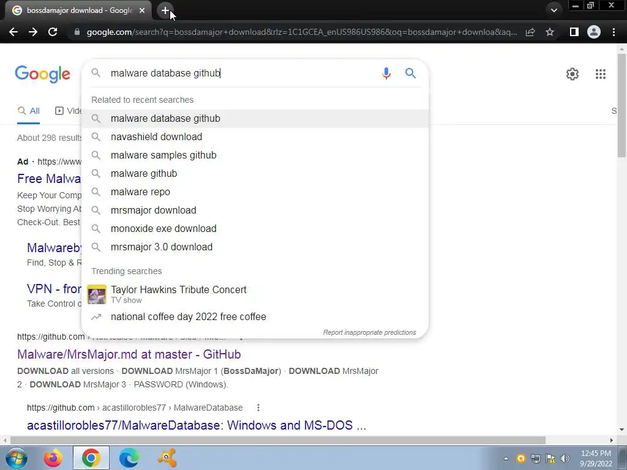Open "Malware/MrsMajor.md at master - GitHub" result
This screenshot has width=627, height=470.
click(129, 354)
